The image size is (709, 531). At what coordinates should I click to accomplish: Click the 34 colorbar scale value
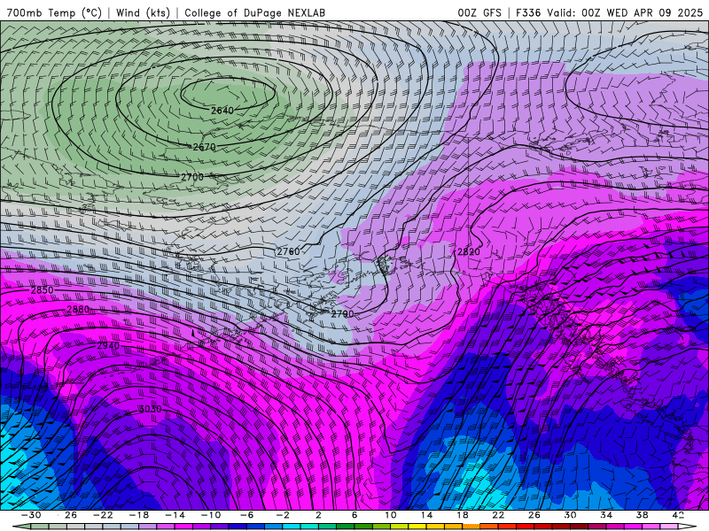coord(606,515)
